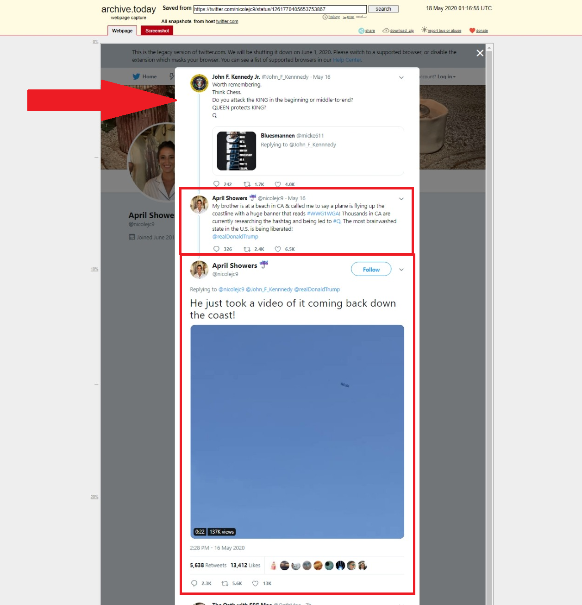The width and height of the screenshot is (582, 605).
Task: Like heart icon showing 4.0K
Action: (x=278, y=184)
